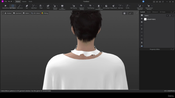The height and width of the screenshot is (98, 175).
Task: Select the Add Annotation tool
Action: [x=62, y=7]
